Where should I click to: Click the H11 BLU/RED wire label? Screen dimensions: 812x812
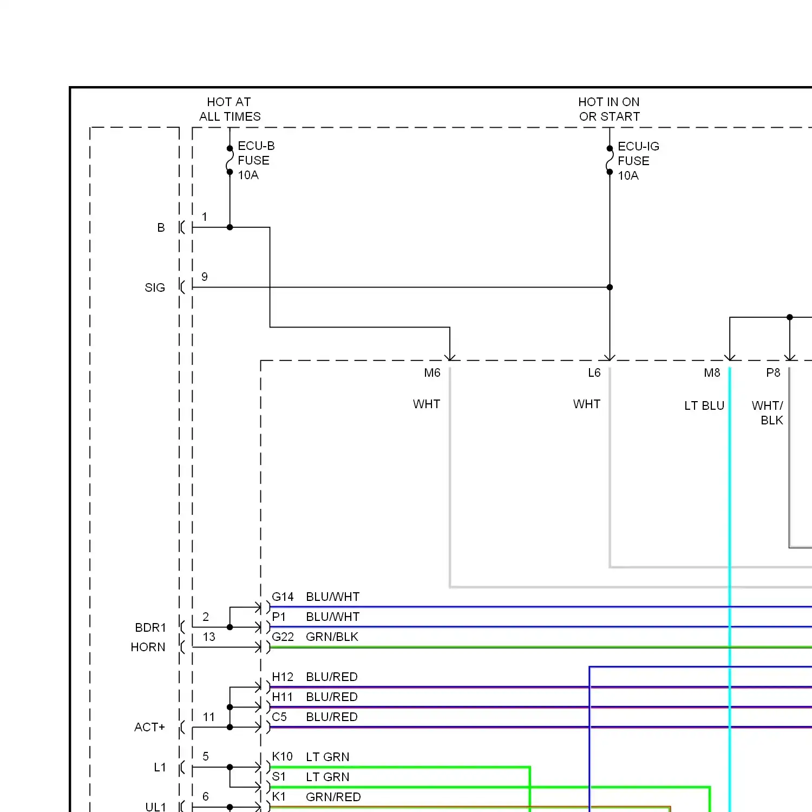[x=315, y=697]
